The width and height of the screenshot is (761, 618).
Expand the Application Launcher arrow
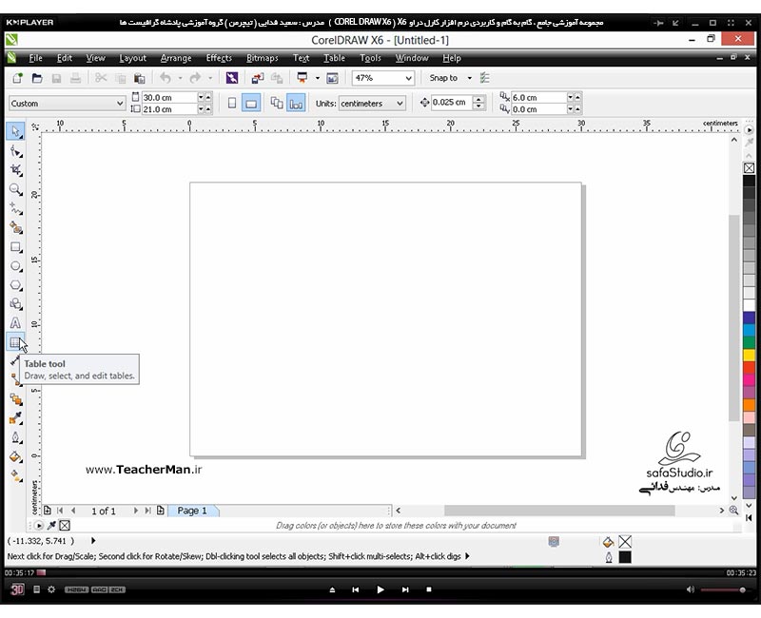point(318,78)
